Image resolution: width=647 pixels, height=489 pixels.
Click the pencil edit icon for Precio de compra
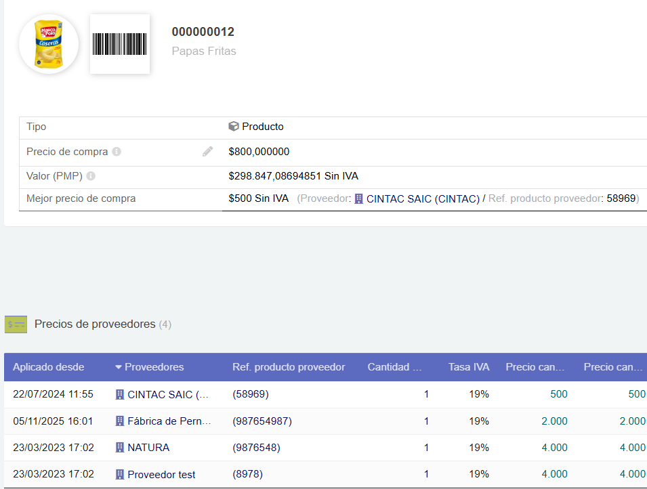(x=207, y=152)
